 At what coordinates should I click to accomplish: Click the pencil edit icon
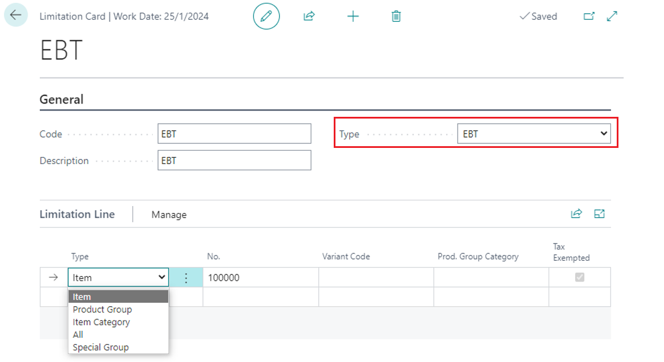(266, 16)
